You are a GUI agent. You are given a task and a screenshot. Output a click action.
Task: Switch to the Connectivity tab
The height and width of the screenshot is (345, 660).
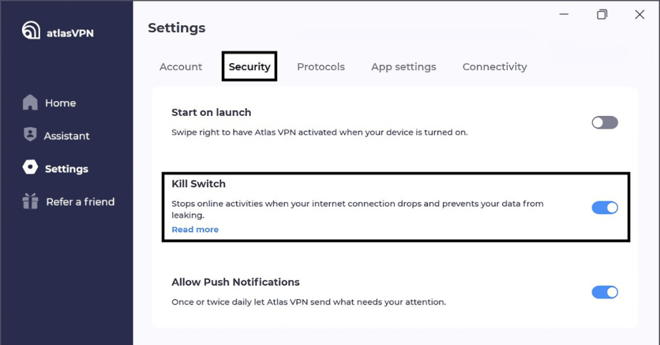(x=494, y=67)
